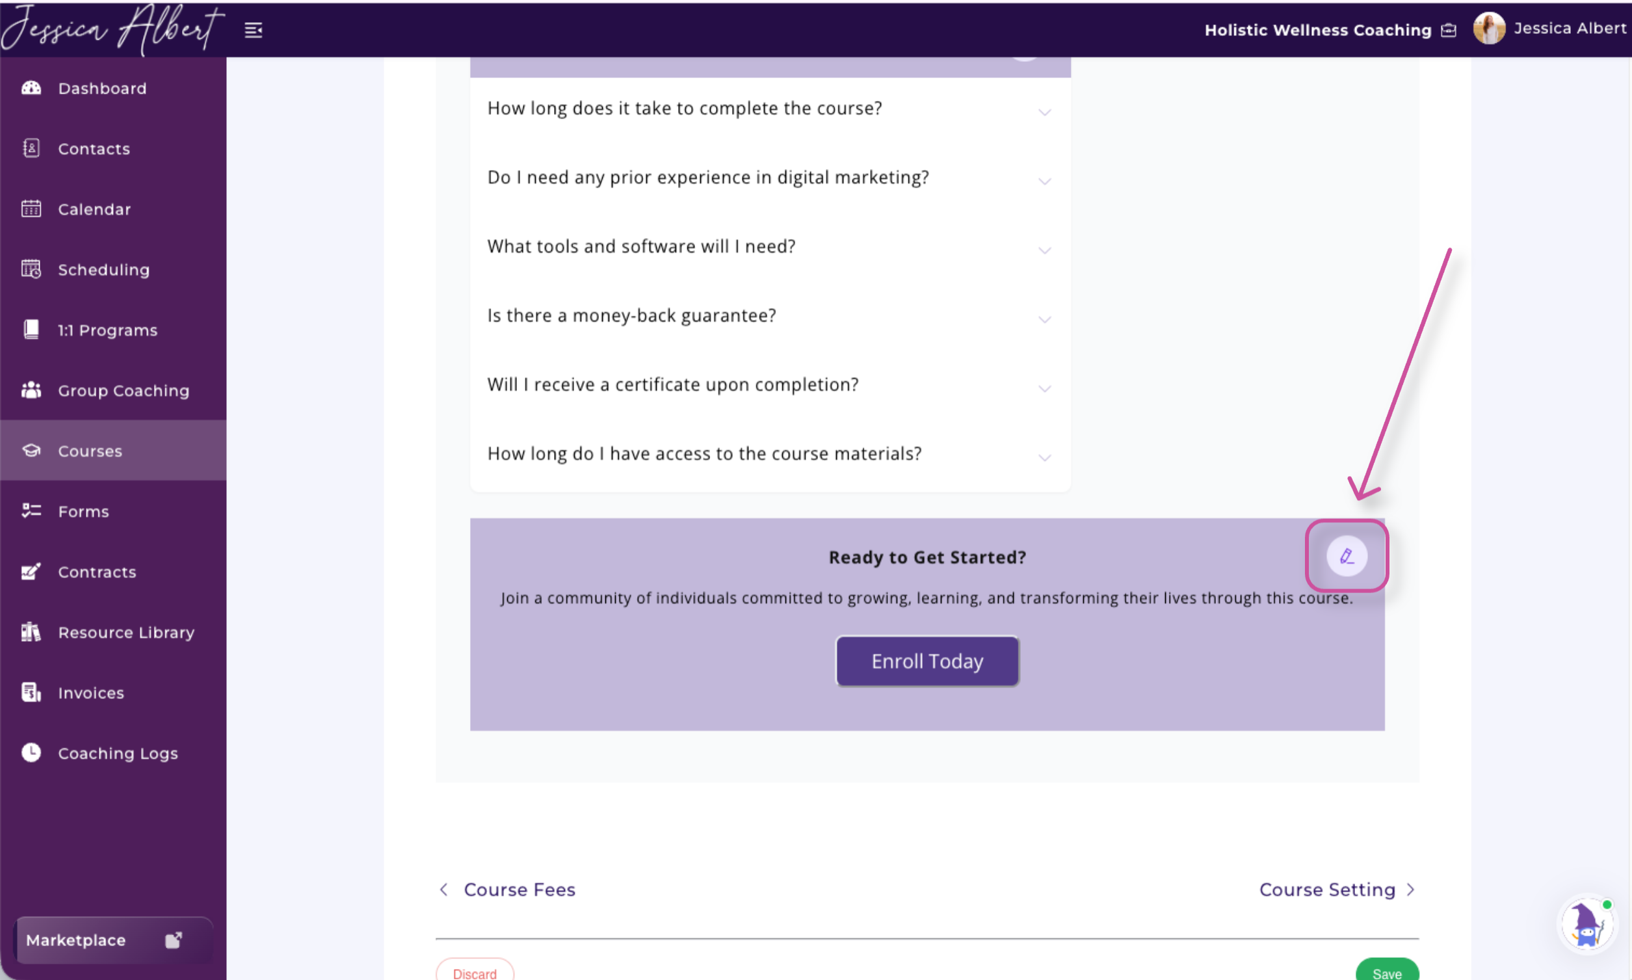Click the Calendar sidebar icon
Screen dimensions: 1632x980
coord(31,209)
